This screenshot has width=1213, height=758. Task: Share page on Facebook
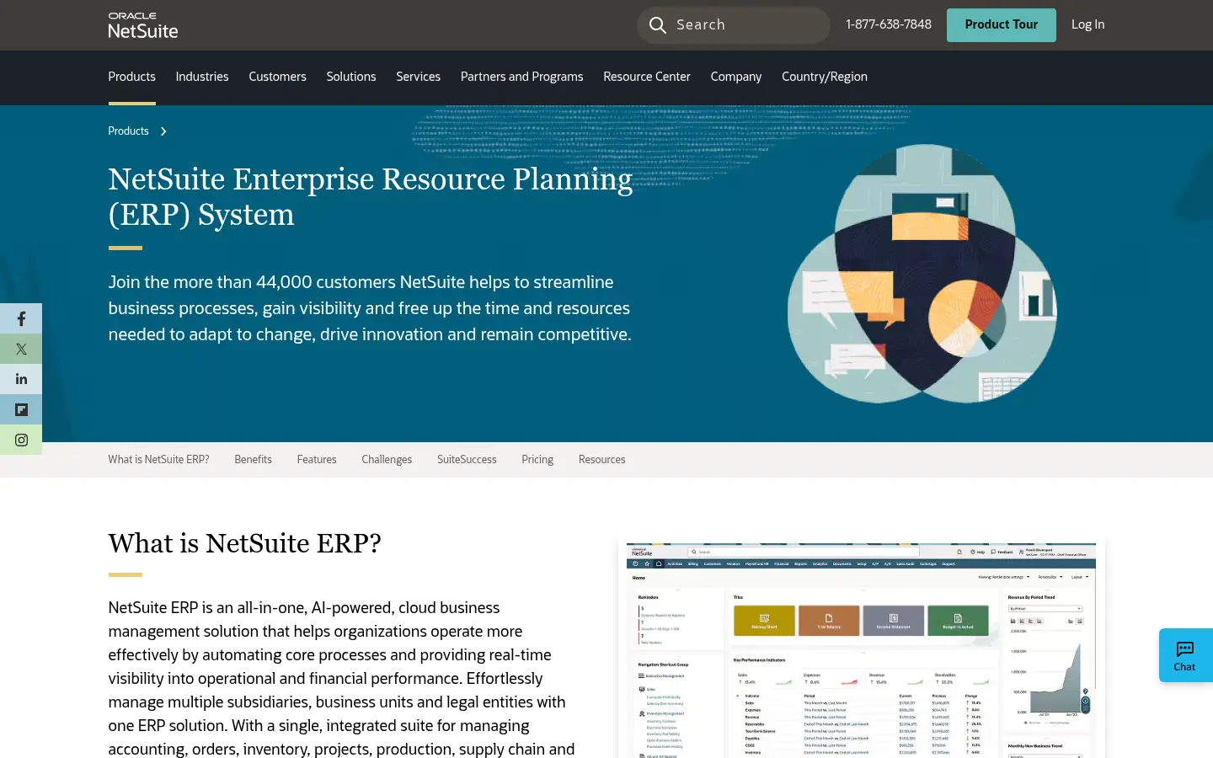21,318
